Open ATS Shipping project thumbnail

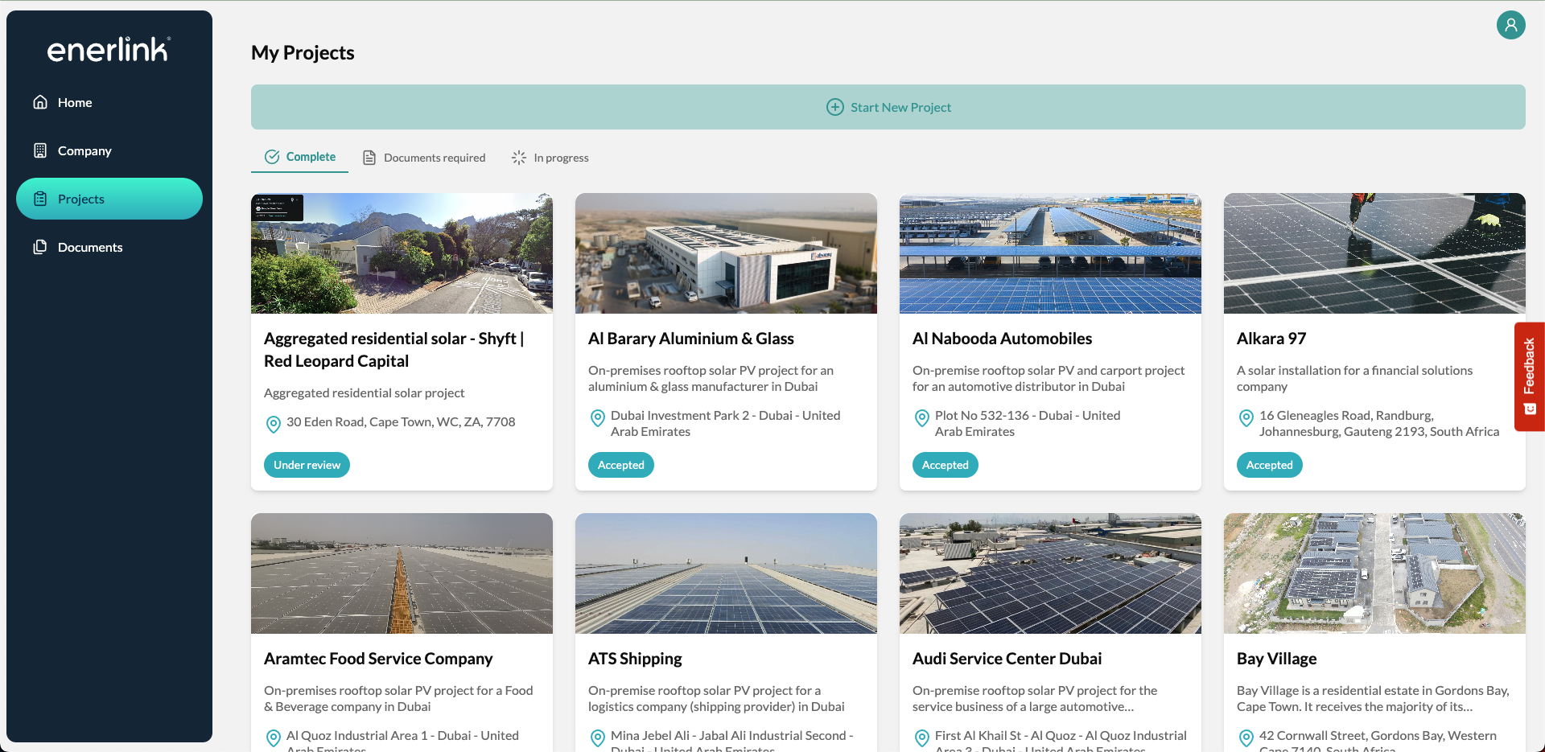[726, 573]
